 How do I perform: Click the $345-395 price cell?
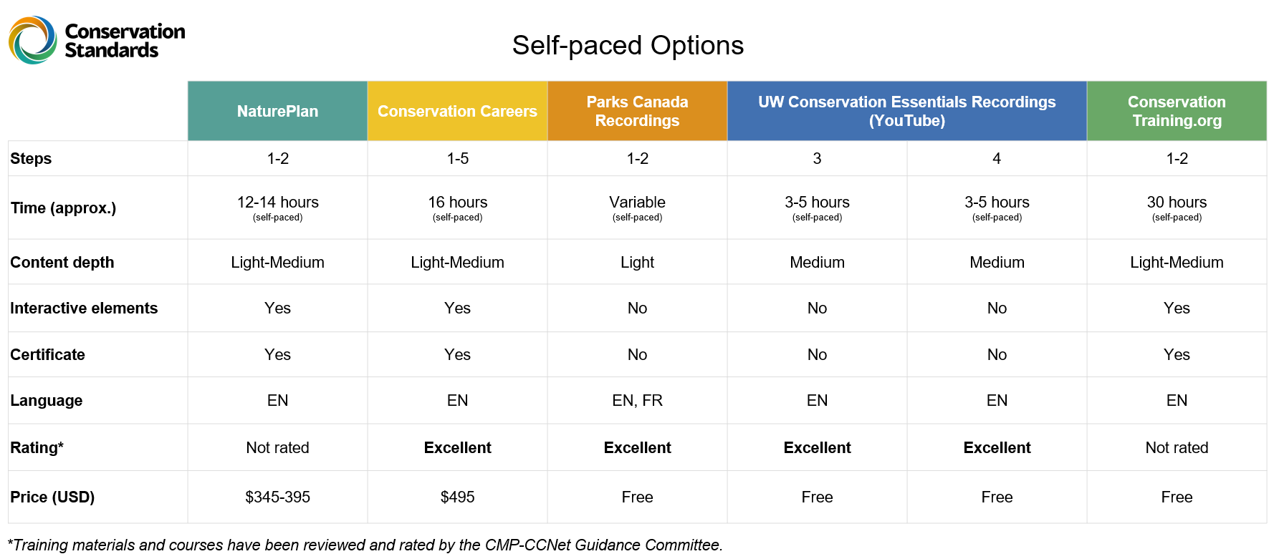click(277, 497)
